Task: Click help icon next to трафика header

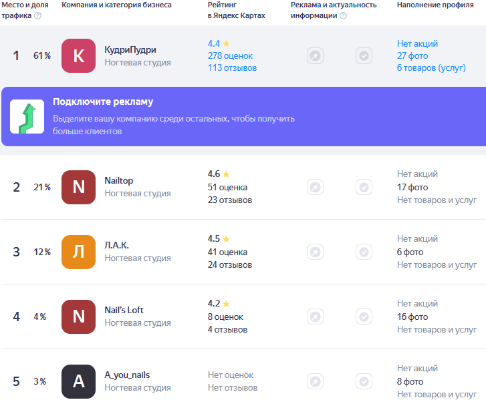Action: (x=37, y=15)
